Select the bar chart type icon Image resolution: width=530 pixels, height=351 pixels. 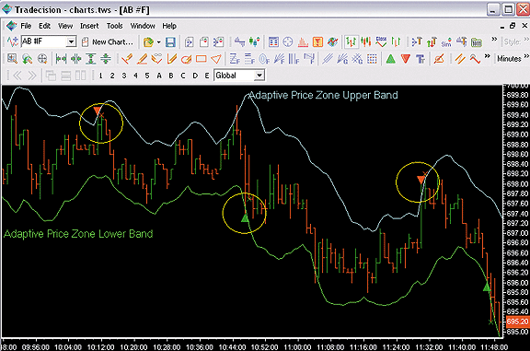click(351, 42)
